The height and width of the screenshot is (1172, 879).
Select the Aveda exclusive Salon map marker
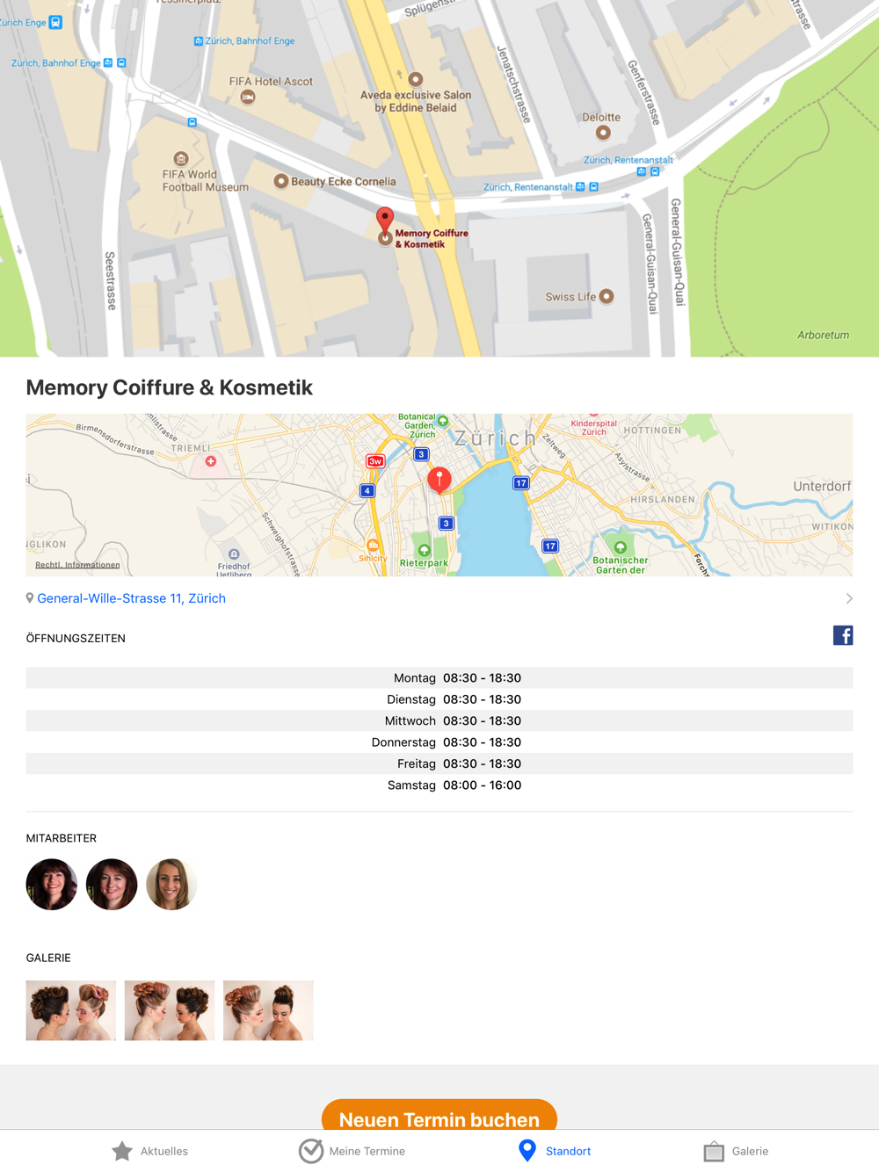(416, 79)
